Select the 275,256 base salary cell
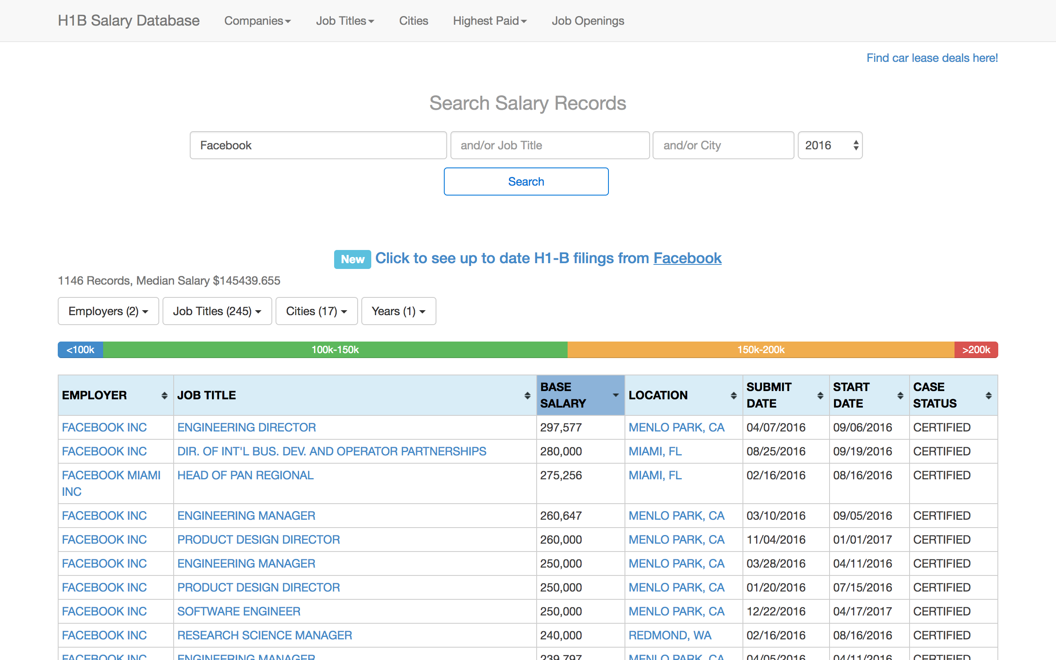 [580, 483]
